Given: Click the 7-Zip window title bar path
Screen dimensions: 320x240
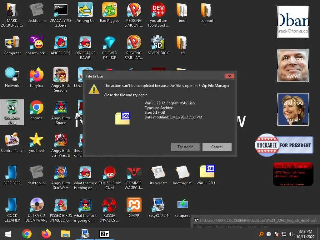Looking at the screenshot, I should pyautogui.click(x=258, y=220).
